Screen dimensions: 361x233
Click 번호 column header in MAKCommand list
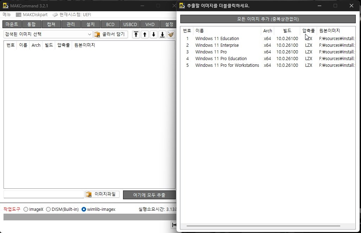tap(11, 45)
